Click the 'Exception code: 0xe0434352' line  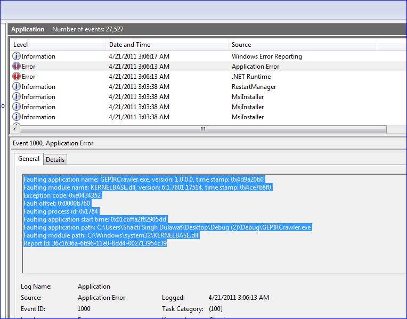62,195
